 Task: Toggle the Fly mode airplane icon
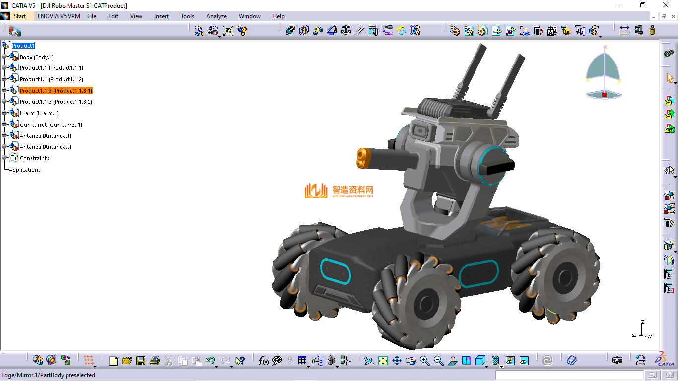369,361
